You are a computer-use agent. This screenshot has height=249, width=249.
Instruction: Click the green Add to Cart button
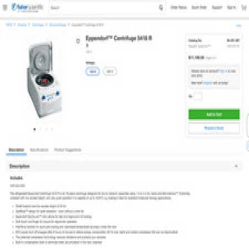coord(214,115)
